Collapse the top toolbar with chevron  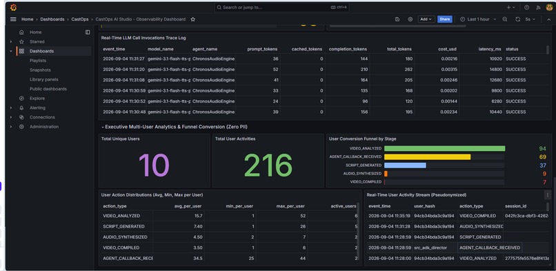[x=548, y=19]
